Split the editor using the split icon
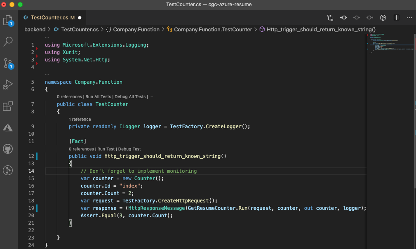The width and height of the screenshot is (416, 249). pos(396,18)
